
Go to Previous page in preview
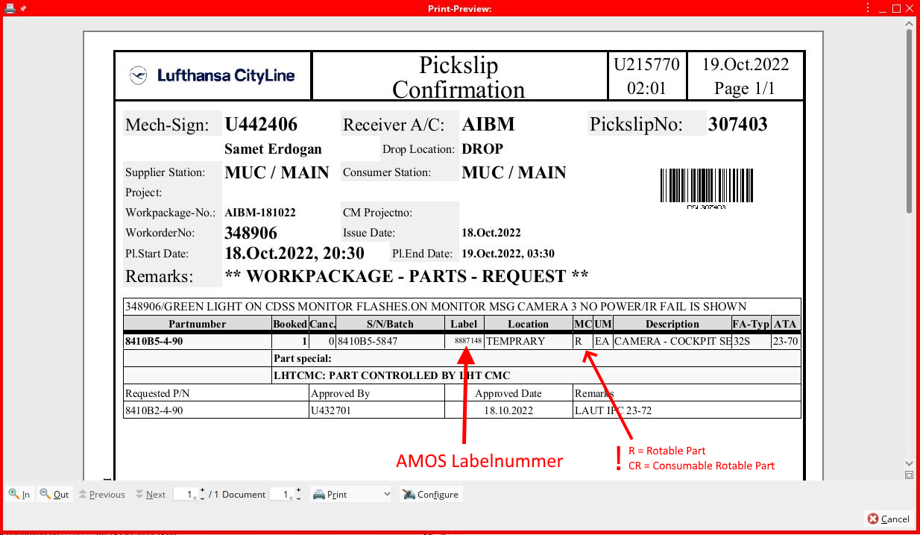pyautogui.click(x=101, y=494)
